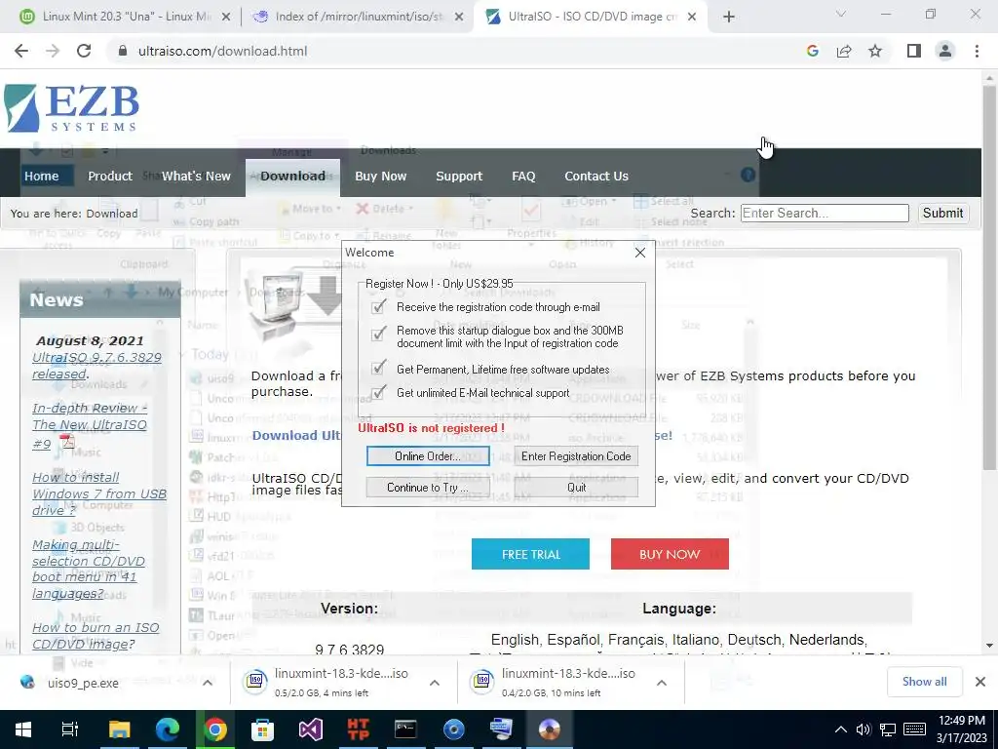998x749 pixels.
Task: Click Enter Registration Code button
Action: point(576,456)
